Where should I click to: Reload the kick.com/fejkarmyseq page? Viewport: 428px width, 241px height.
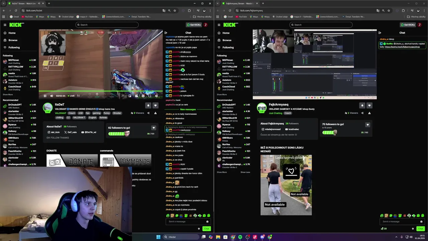(230, 10)
